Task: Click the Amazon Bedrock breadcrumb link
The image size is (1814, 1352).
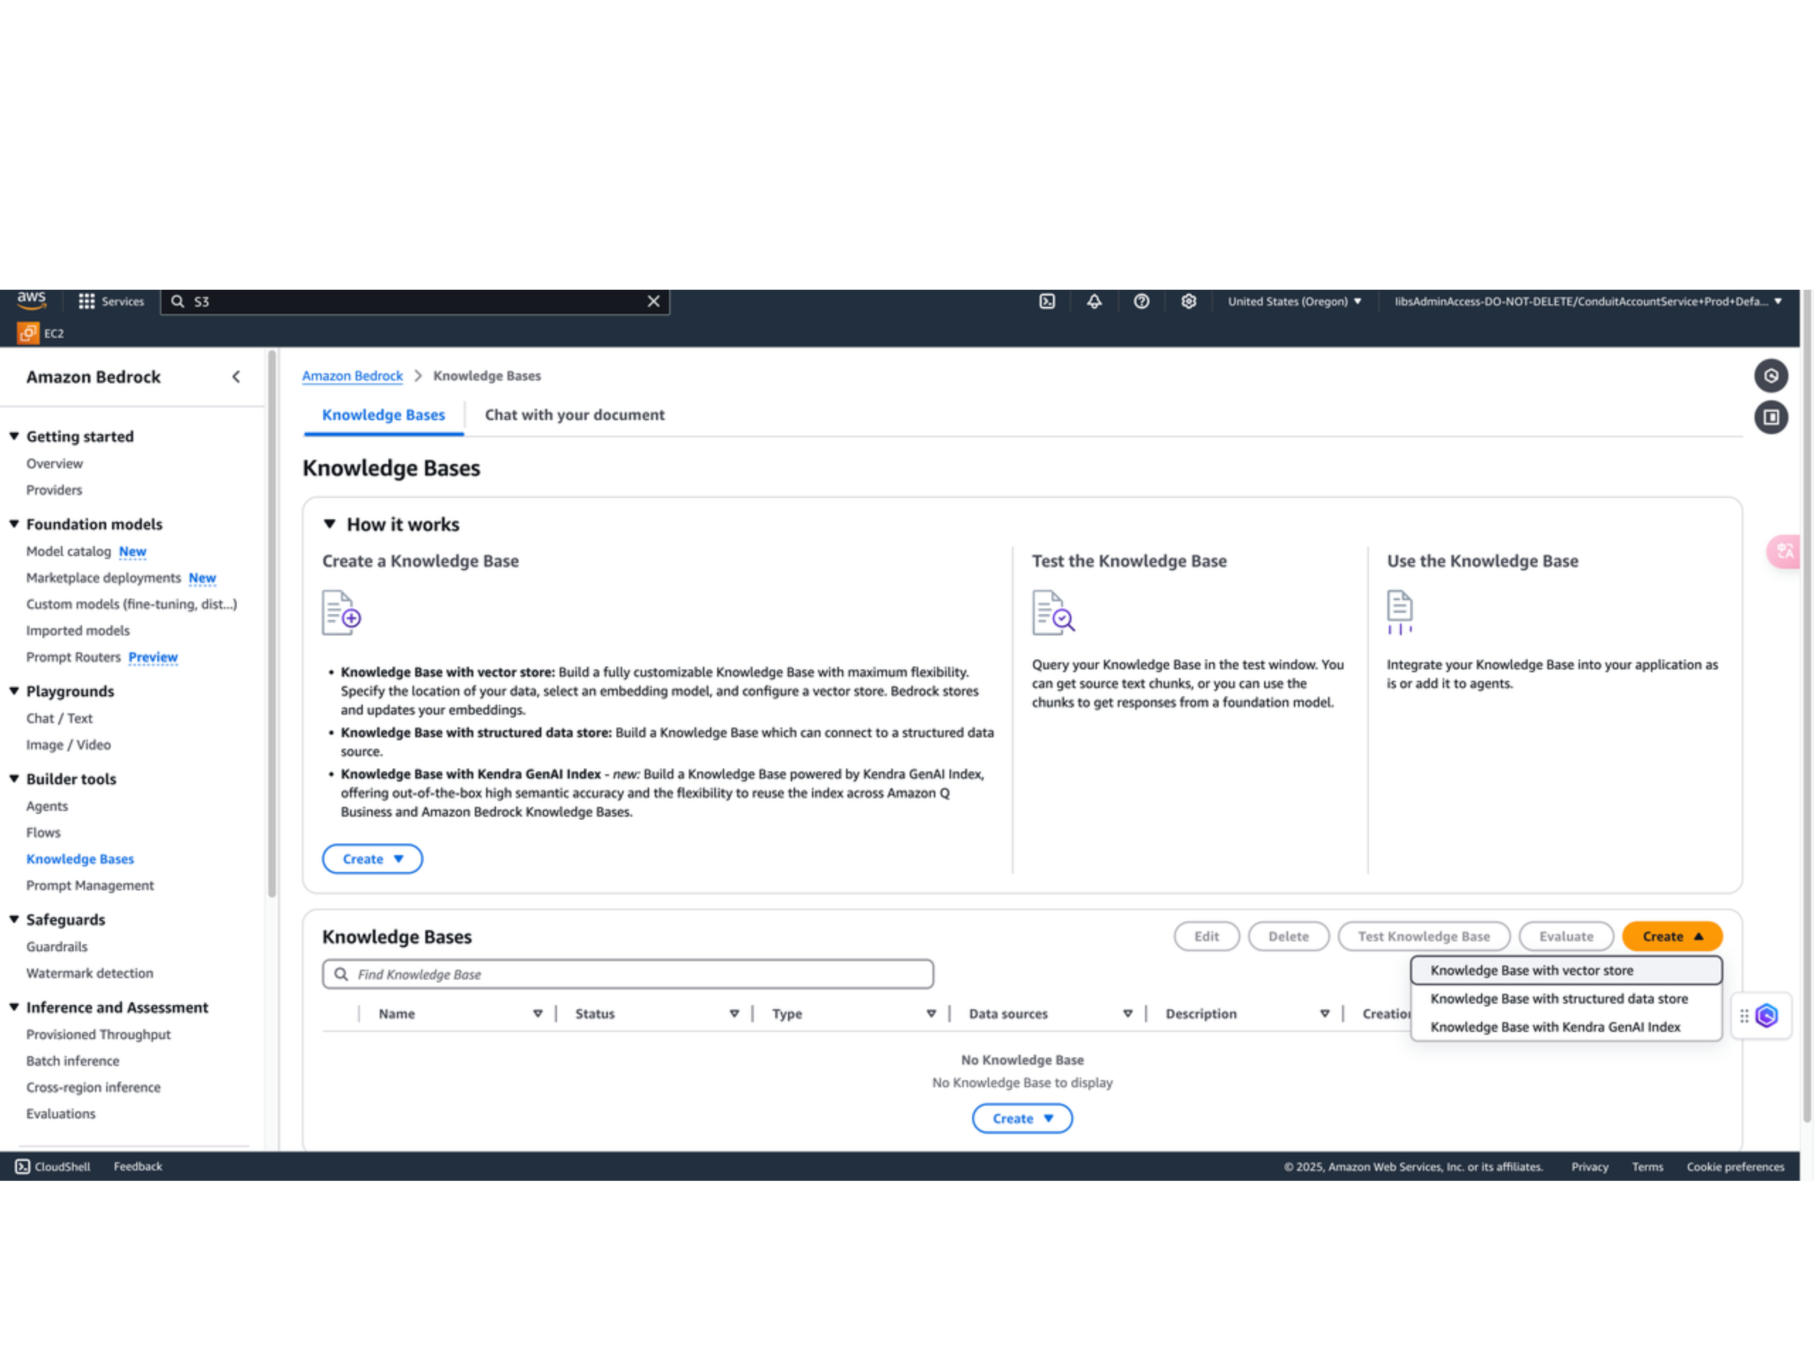Action: point(352,376)
